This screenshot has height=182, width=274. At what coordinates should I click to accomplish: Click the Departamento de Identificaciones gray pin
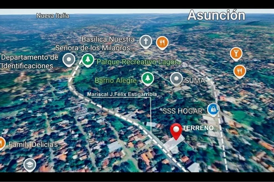(x=69, y=59)
